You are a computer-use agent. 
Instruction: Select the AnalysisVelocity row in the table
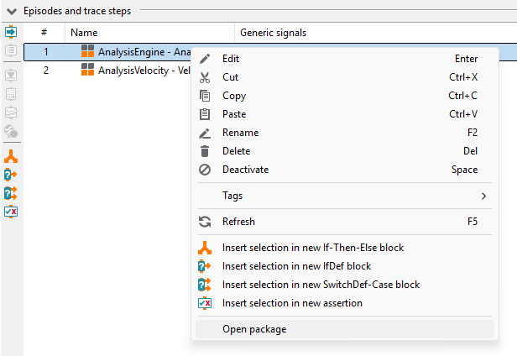[x=107, y=71]
